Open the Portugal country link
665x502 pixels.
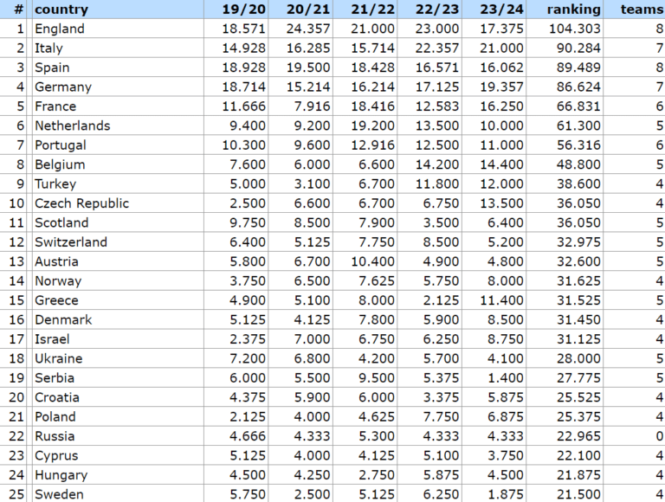pyautogui.click(x=62, y=145)
